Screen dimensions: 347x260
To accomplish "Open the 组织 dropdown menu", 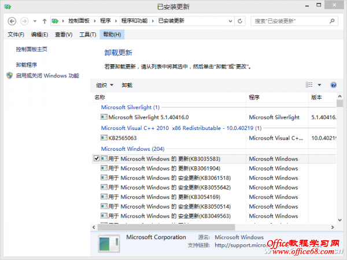I will click(x=105, y=85).
